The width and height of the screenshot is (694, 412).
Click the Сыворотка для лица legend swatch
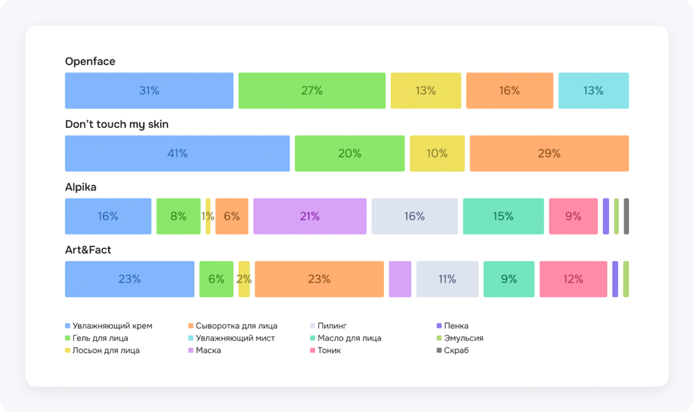[191, 326]
